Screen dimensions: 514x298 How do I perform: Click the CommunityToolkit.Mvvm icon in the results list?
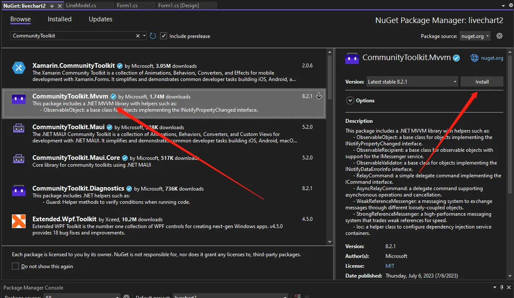[19, 99]
